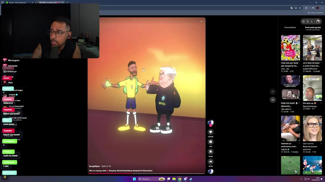
Task: Click the coins icon in floating pill
Action: click(x=303, y=21)
